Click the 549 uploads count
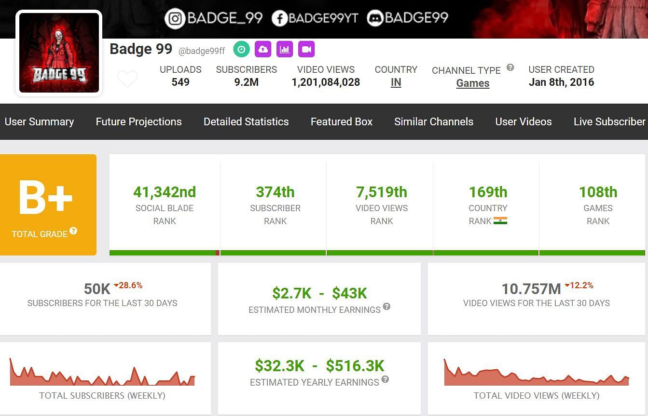 [x=180, y=82]
